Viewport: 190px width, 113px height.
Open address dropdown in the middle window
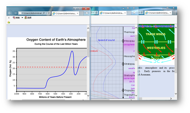94,13
